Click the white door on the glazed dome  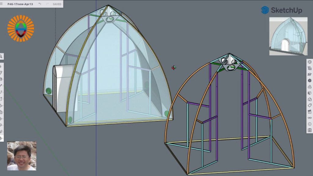pyautogui.click(x=64, y=87)
